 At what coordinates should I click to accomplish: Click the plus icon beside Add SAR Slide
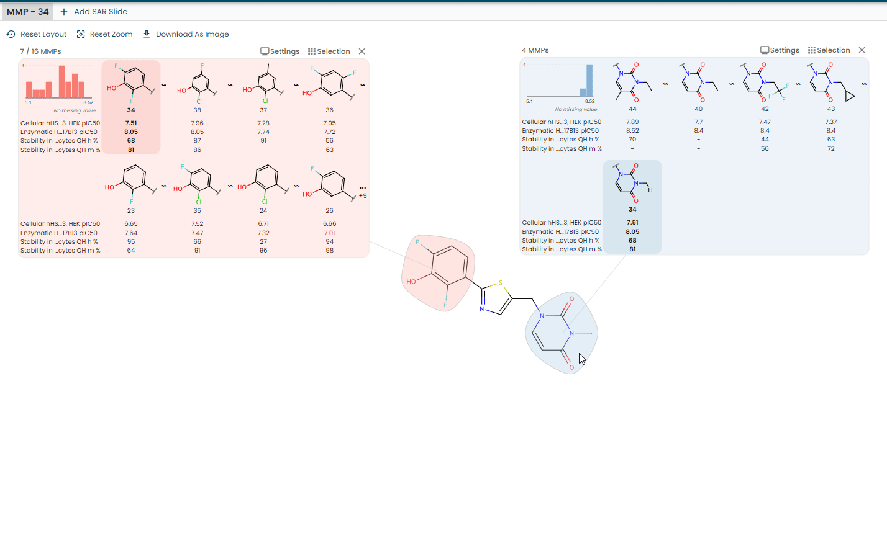tap(64, 12)
